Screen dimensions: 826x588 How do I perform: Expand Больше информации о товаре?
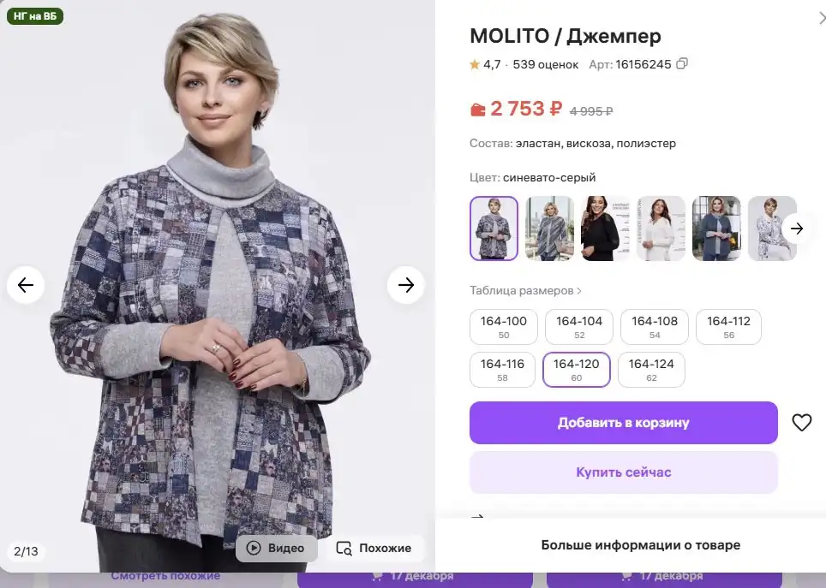pyautogui.click(x=640, y=544)
